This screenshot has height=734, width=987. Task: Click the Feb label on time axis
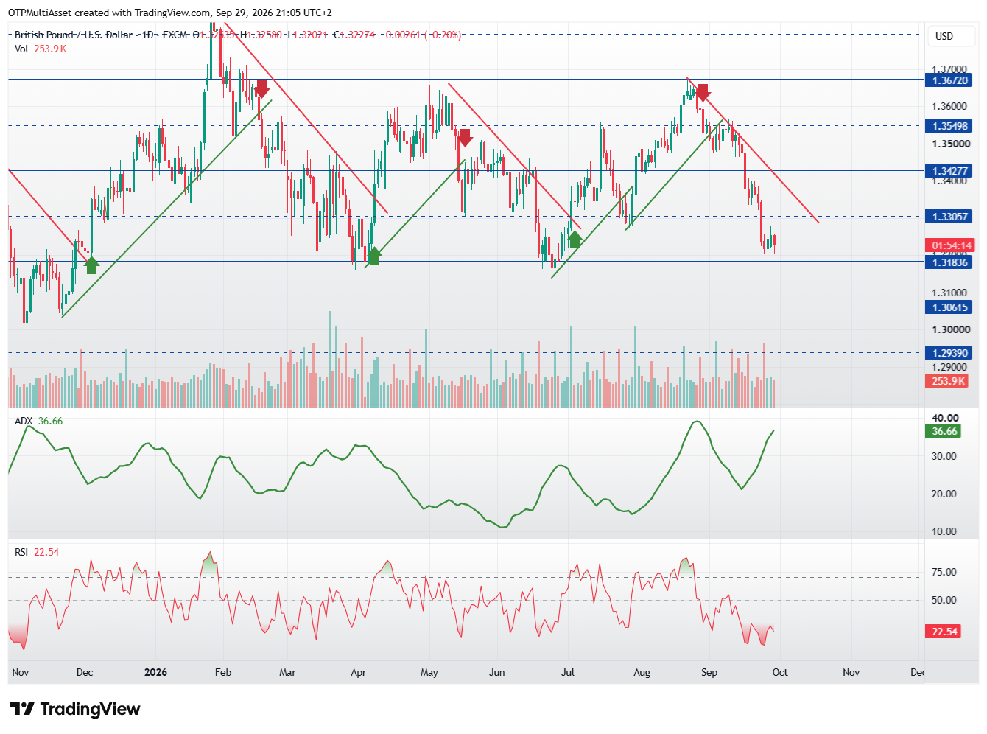(x=223, y=672)
